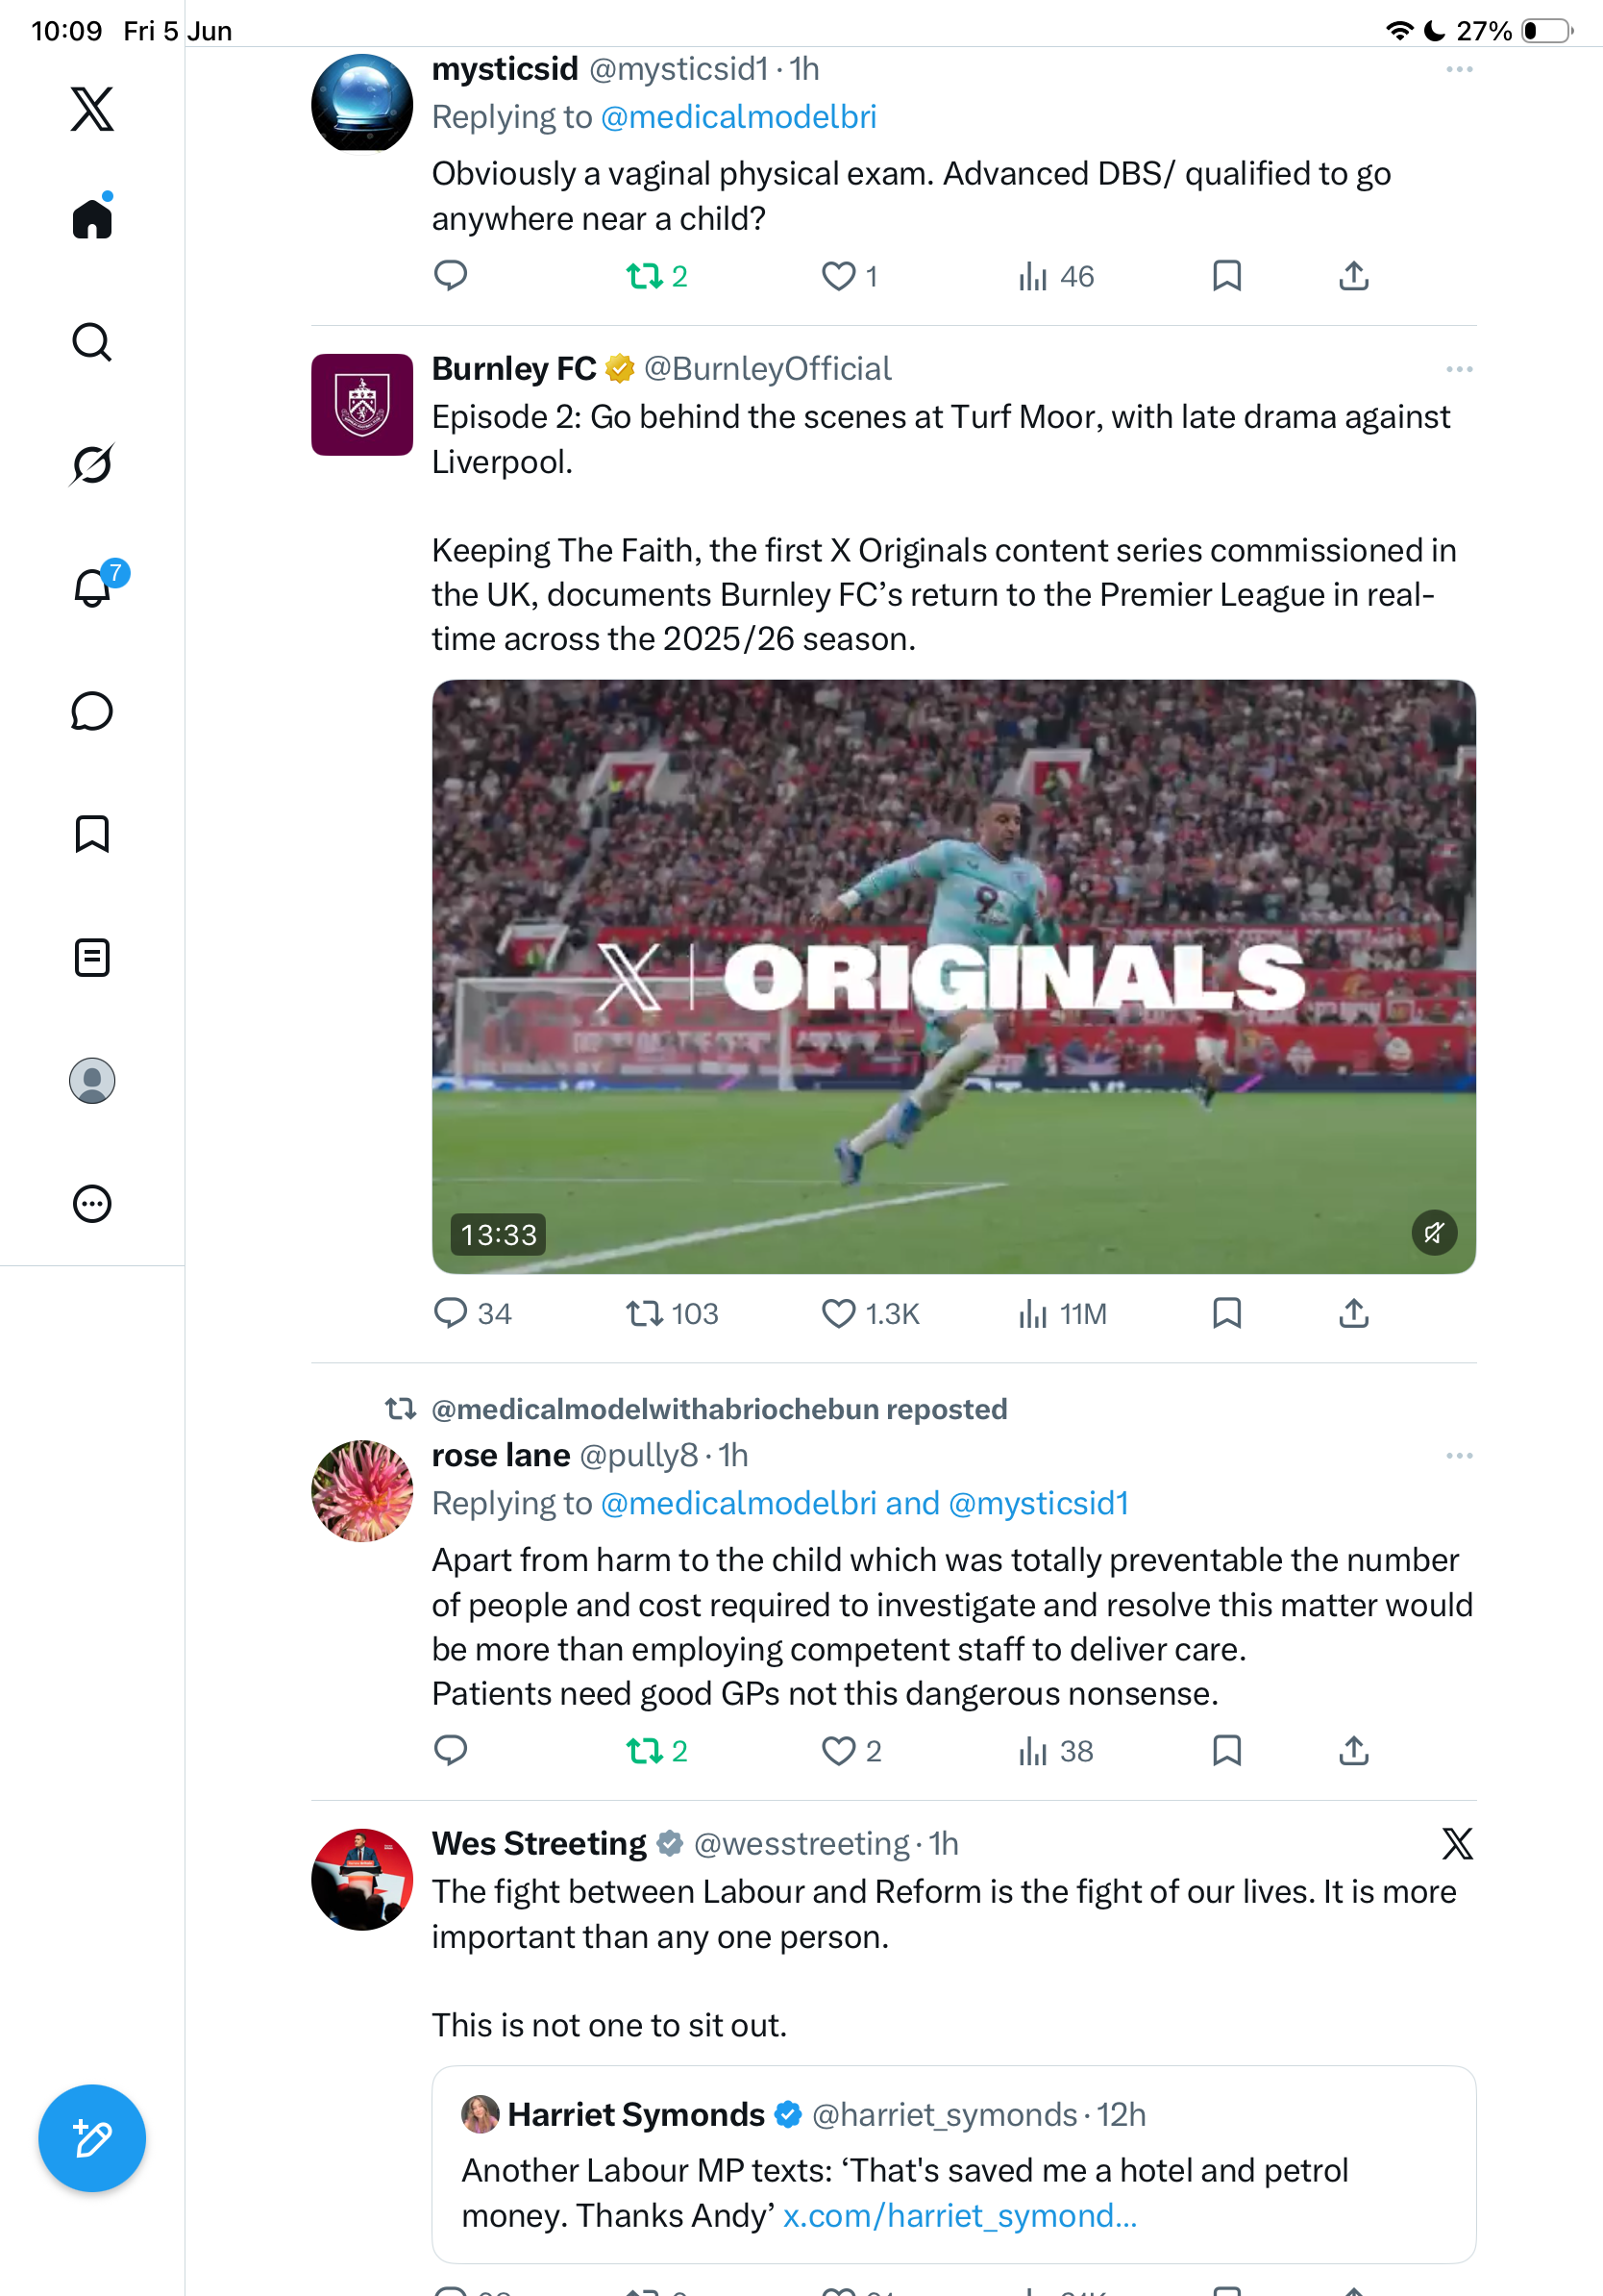This screenshot has height=2296, width=1603.
Task: Undo repost on mysticsid's reply
Action: (x=656, y=275)
